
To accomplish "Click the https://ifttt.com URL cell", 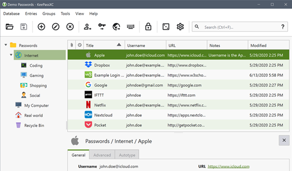I will click(x=181, y=95).
